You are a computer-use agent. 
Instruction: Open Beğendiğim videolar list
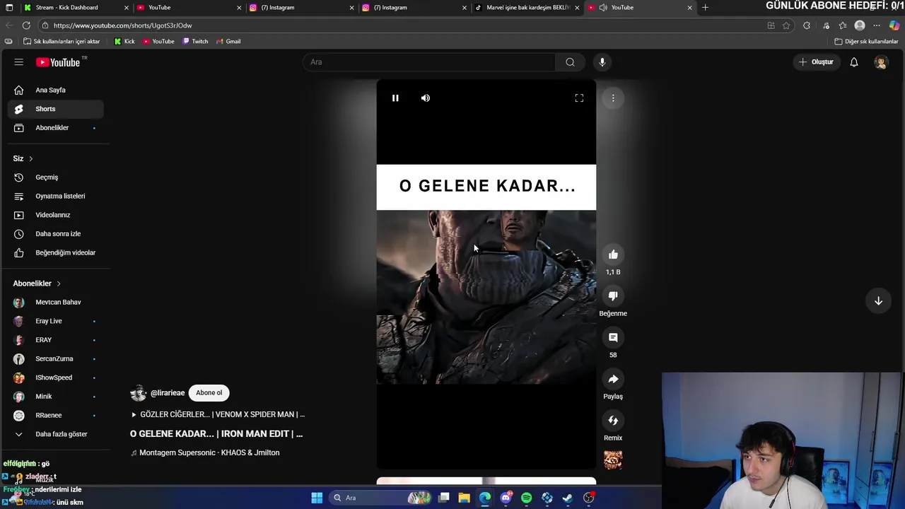point(56,252)
